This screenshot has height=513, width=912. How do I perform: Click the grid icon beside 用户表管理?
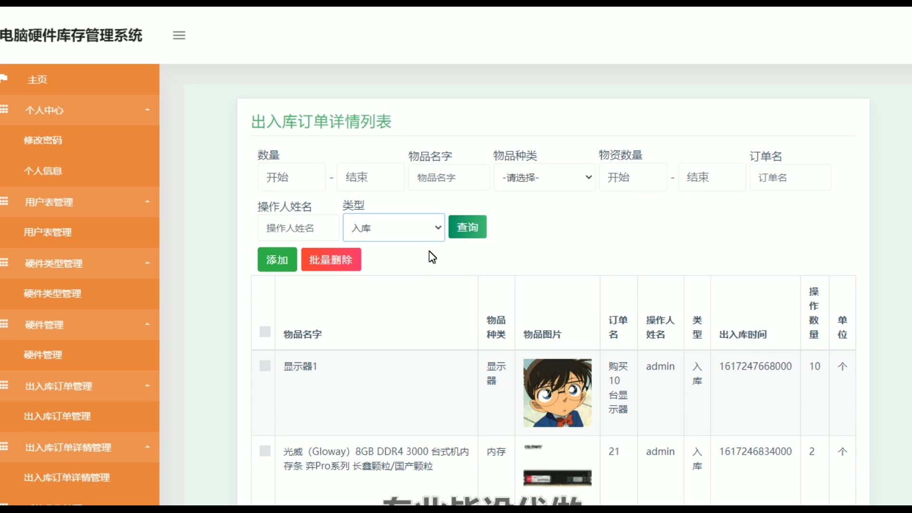(x=4, y=201)
